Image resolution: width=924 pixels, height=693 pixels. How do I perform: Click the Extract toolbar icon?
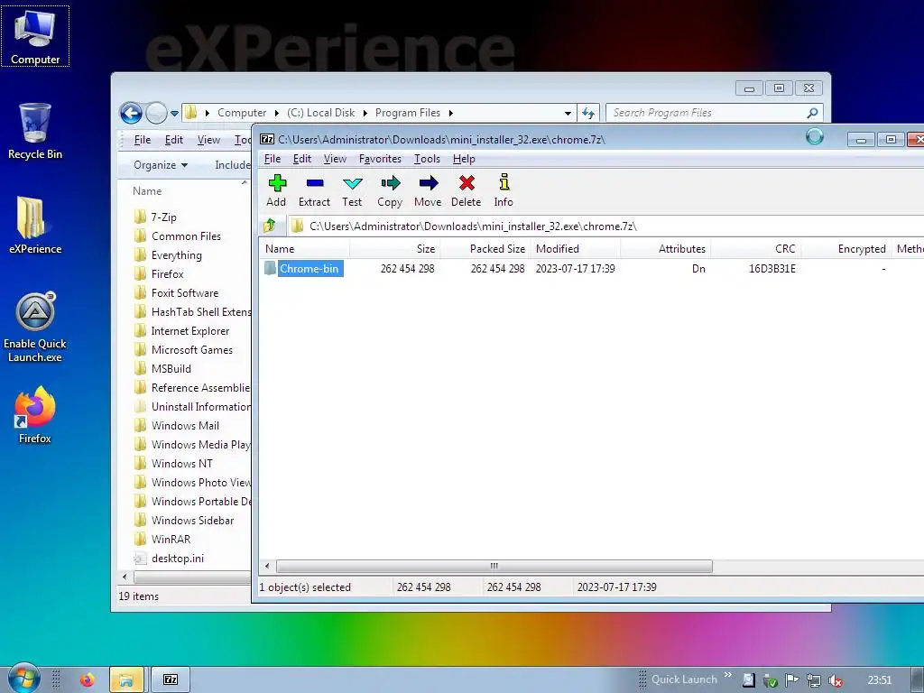tap(314, 191)
